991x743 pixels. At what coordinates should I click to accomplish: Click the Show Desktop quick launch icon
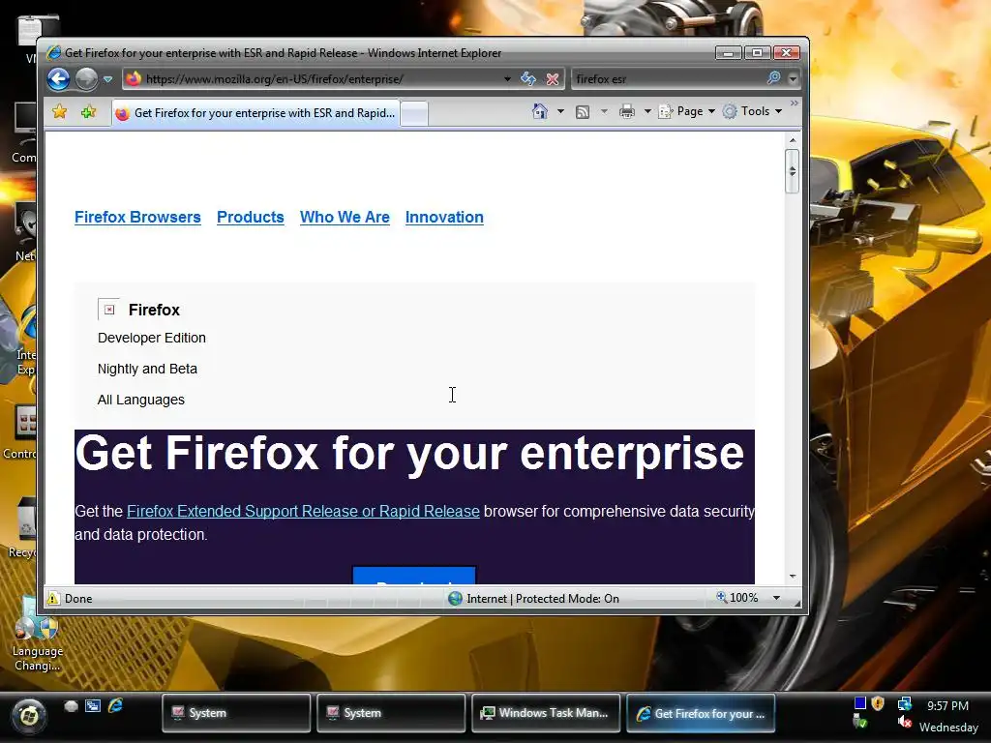coord(71,706)
